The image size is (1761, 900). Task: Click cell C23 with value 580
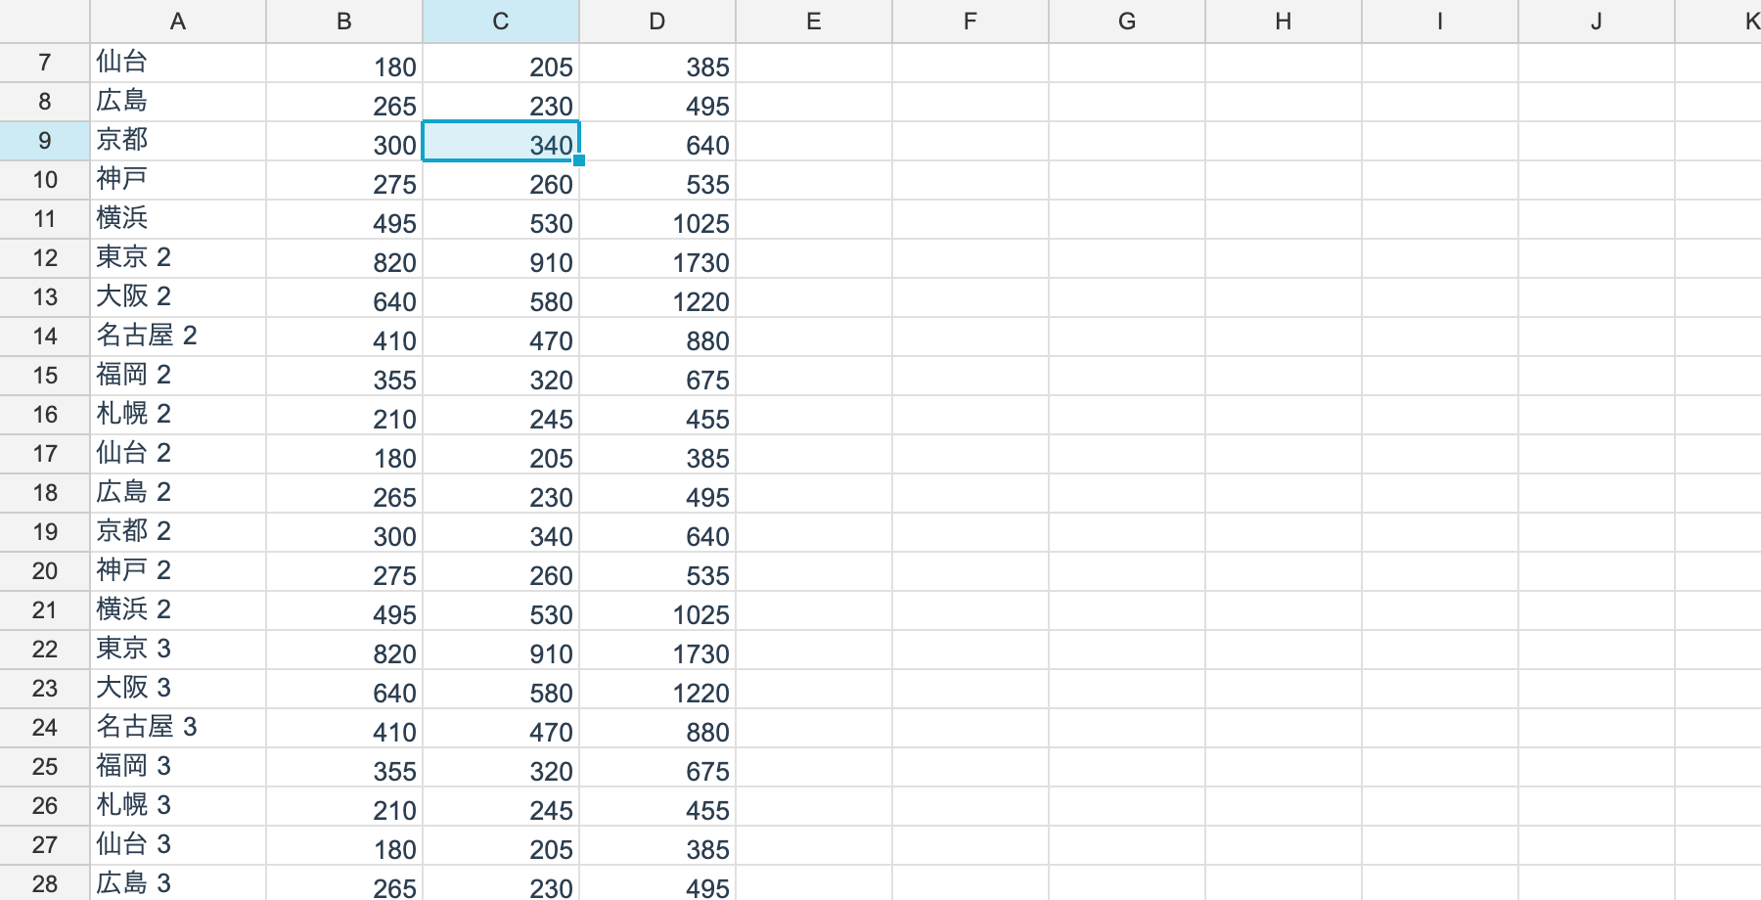click(501, 689)
